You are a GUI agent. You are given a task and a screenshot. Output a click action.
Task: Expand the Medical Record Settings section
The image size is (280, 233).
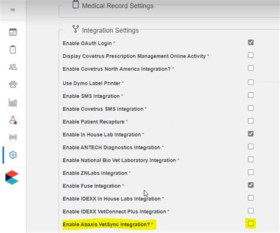[x=118, y=6]
